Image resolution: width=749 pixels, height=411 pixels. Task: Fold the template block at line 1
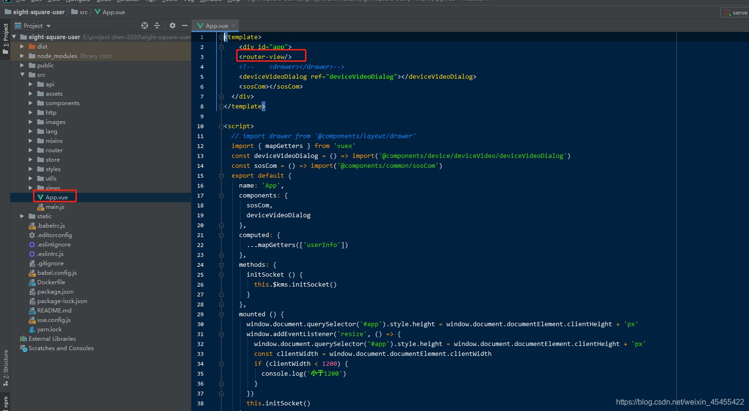221,37
